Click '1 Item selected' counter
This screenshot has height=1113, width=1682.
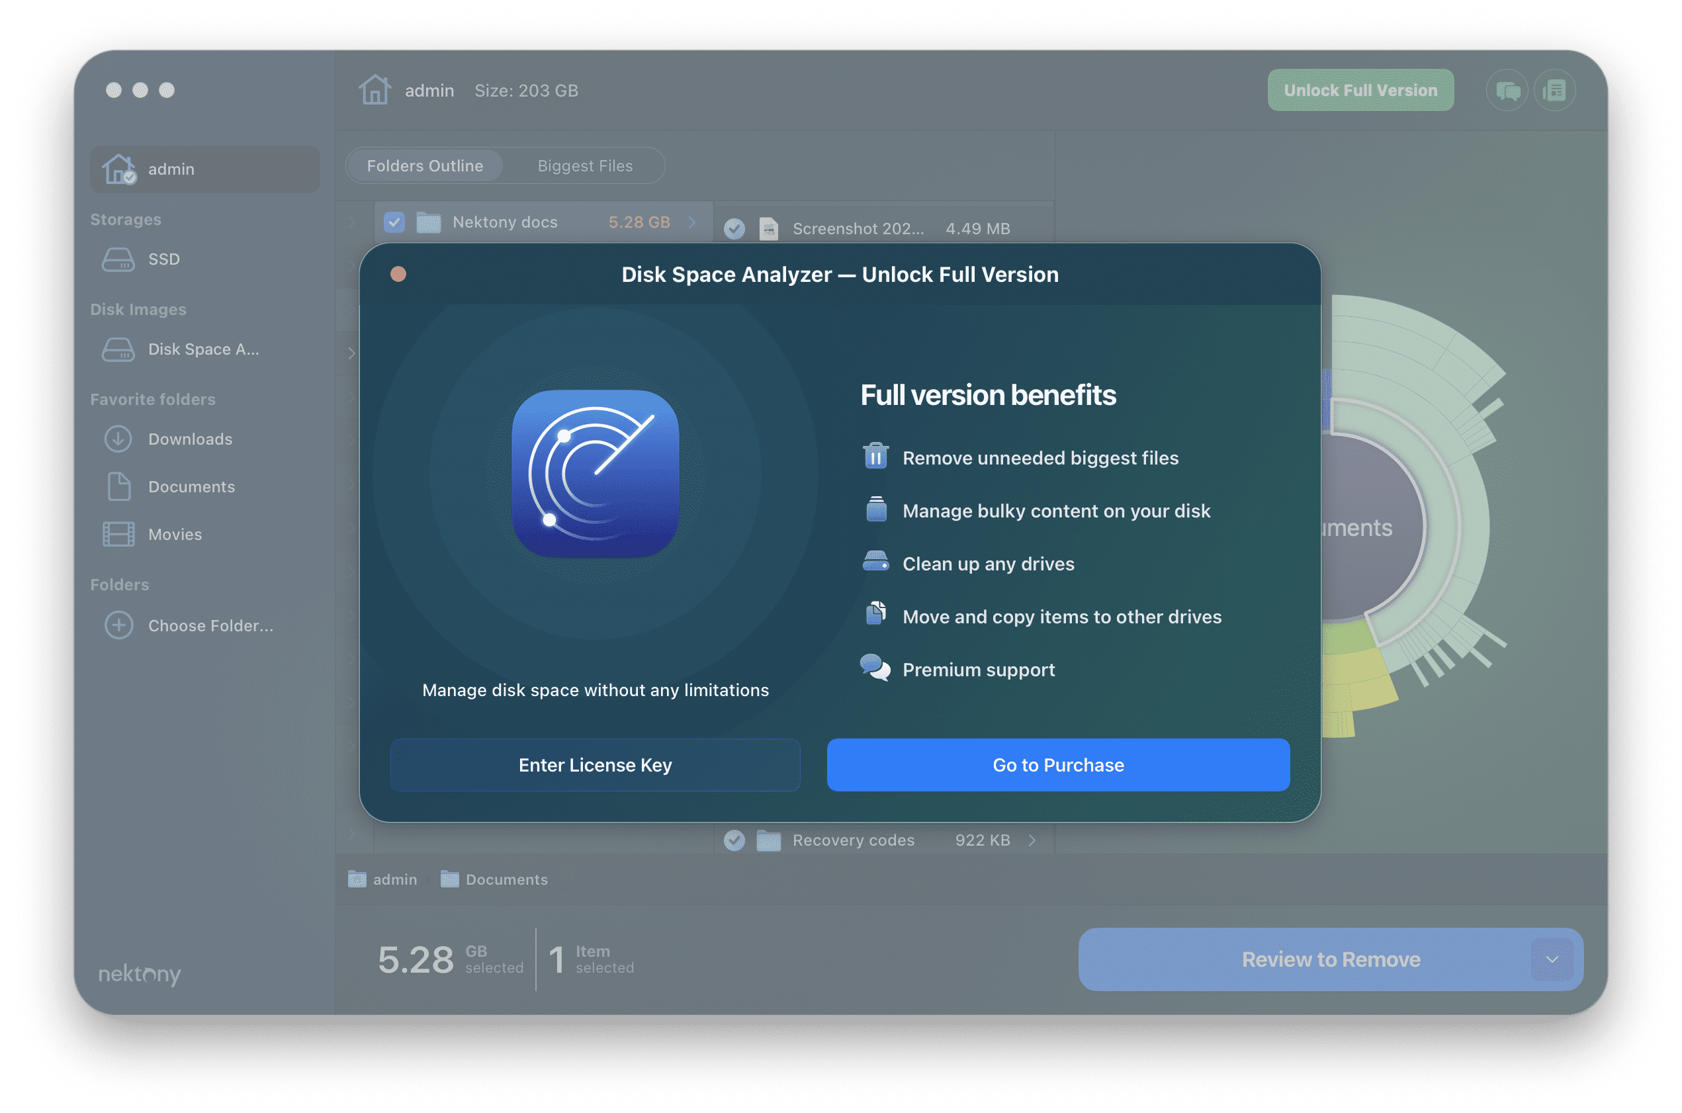[590, 959]
